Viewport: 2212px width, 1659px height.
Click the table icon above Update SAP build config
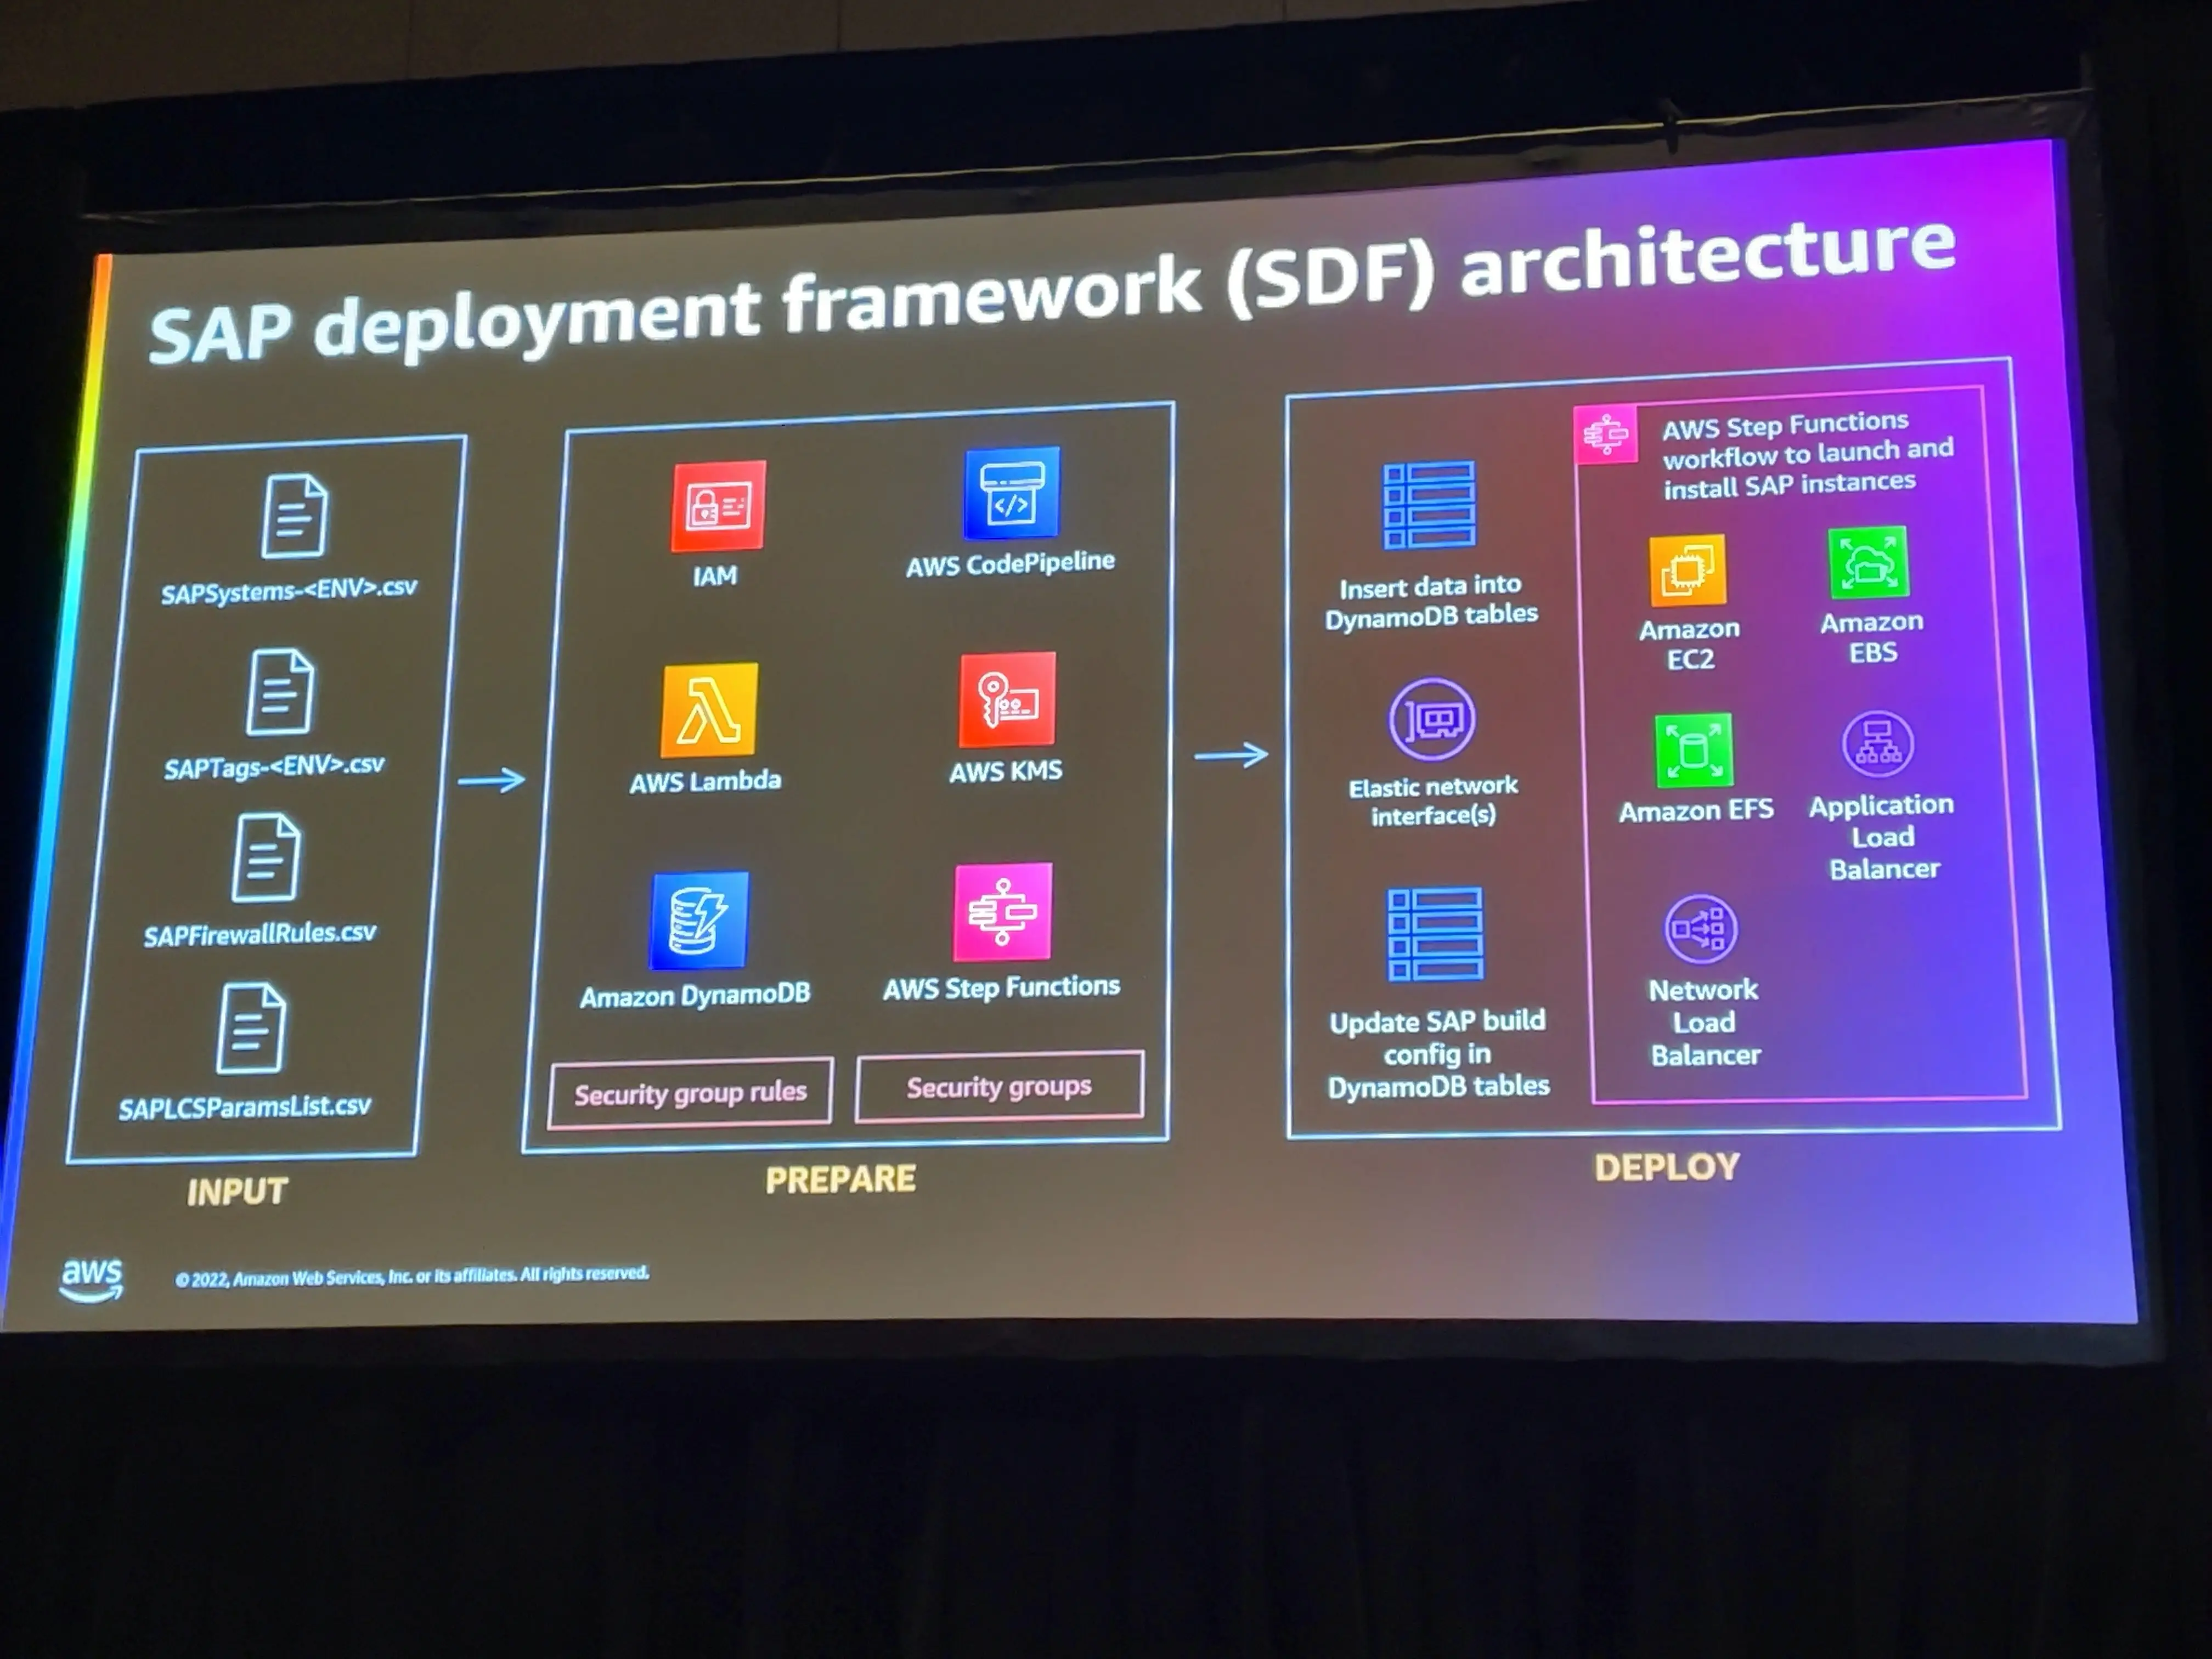click(1435, 934)
